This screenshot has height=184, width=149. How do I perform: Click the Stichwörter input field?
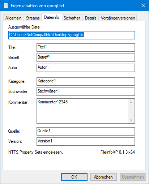(86, 91)
